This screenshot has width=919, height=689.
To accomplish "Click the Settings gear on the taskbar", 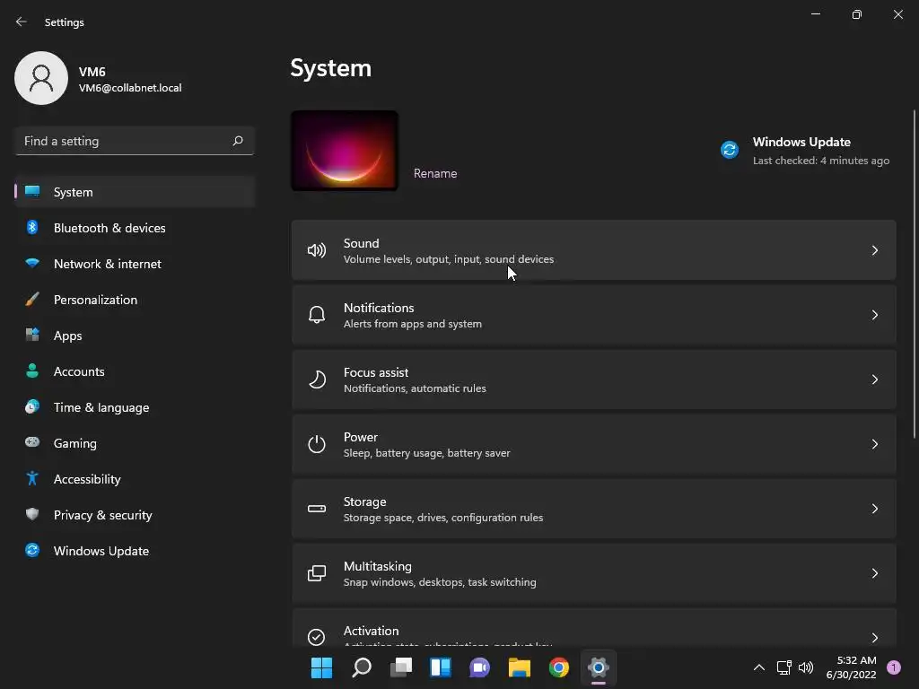I will [x=599, y=667].
